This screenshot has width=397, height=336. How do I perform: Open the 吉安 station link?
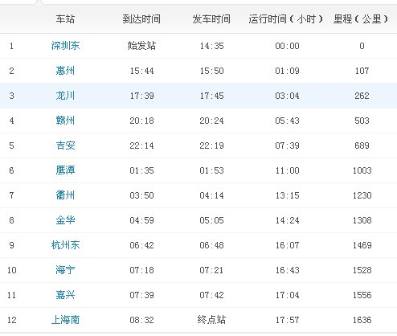tap(65, 145)
